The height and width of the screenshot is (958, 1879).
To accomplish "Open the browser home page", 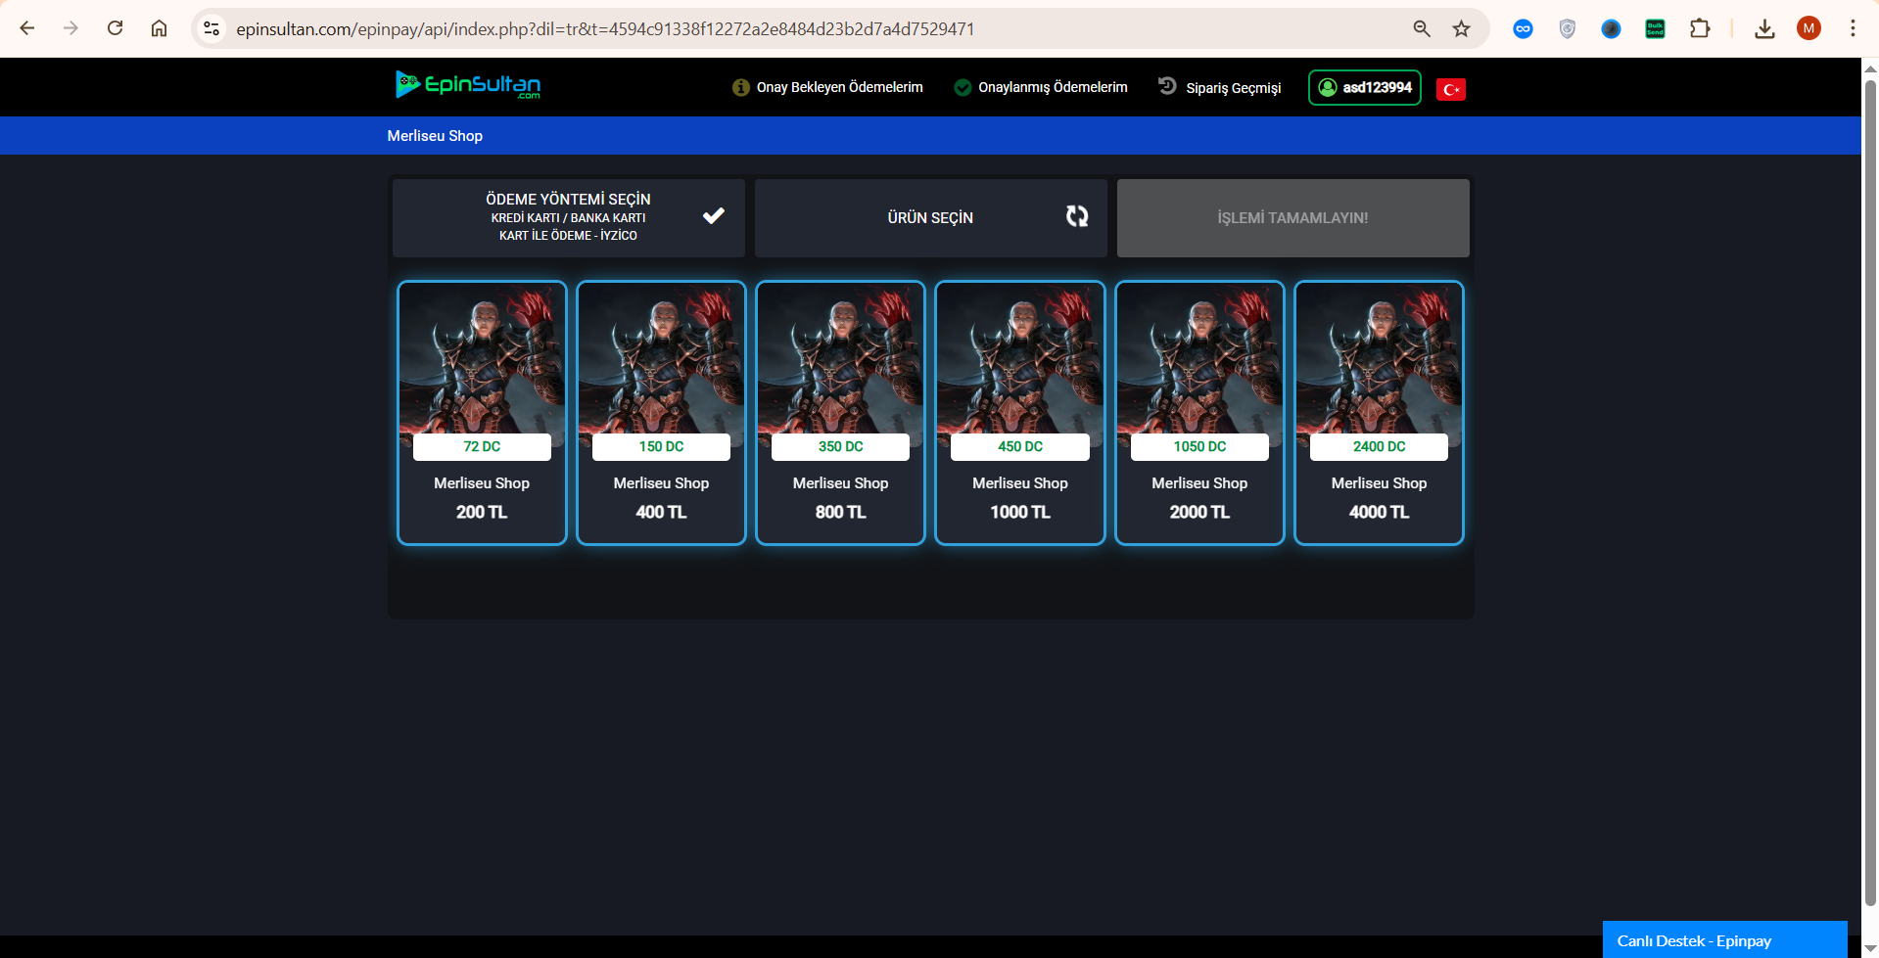I will (x=159, y=28).
